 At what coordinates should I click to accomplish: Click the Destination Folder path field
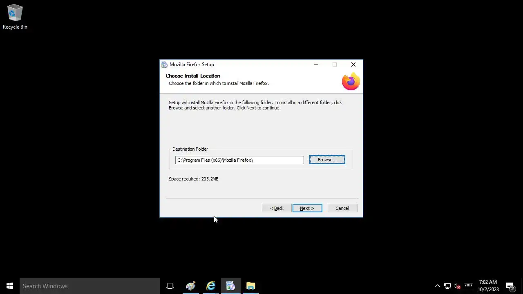[239, 160]
